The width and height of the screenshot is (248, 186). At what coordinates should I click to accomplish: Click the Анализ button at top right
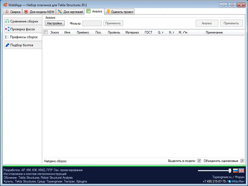pos(207,23)
